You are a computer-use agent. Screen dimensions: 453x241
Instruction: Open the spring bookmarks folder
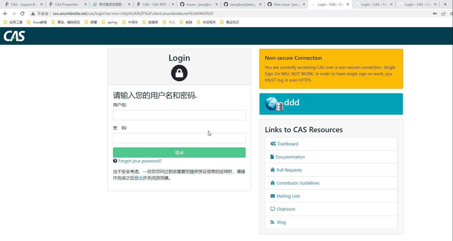[x=110, y=22]
